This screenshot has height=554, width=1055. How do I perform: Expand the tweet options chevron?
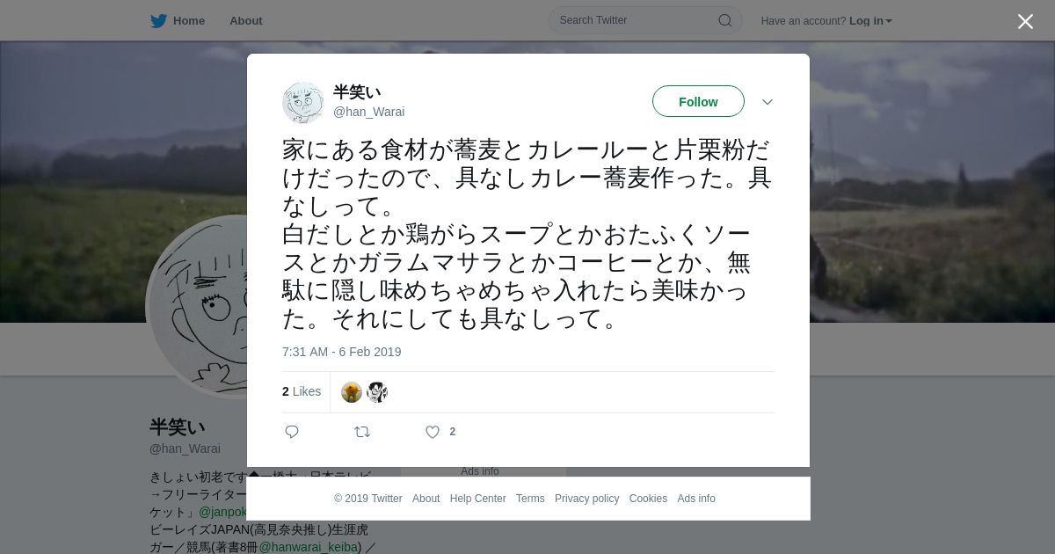(768, 102)
